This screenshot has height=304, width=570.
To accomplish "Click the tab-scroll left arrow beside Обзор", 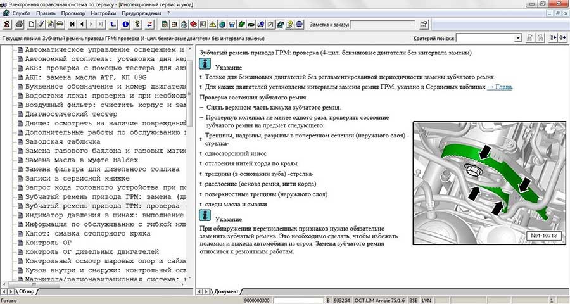I will click(4, 291).
